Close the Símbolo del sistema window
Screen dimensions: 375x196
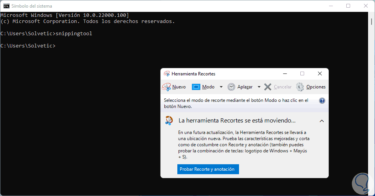coord(366,6)
